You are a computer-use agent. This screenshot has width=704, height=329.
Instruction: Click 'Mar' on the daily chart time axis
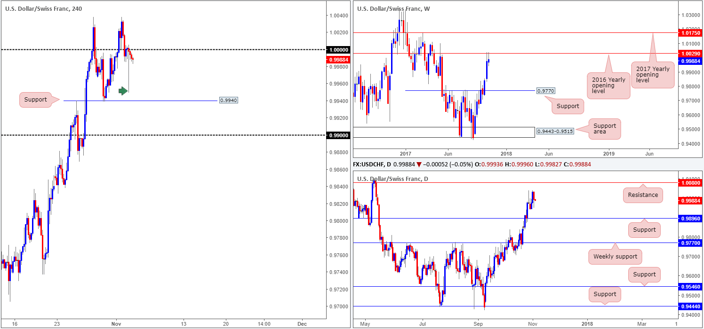[642, 324]
